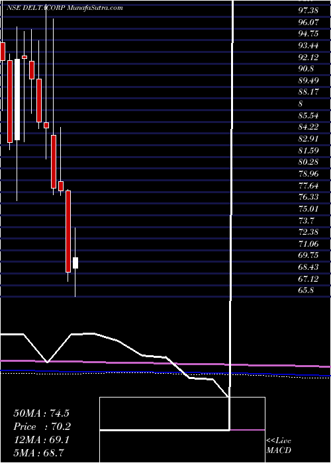Click the NSE DELTACORP MunafaSutra.com title
Screen dimensions: 331x463
pos(65,8)
